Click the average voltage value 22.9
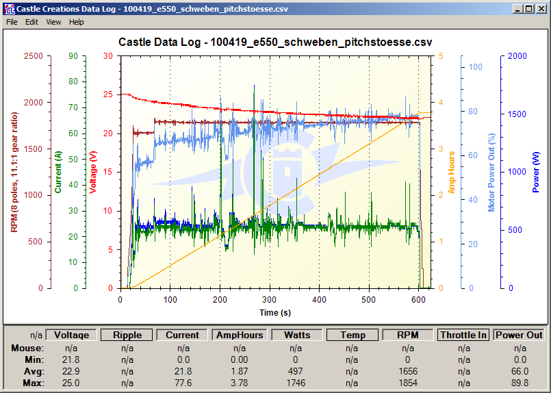 (71, 371)
